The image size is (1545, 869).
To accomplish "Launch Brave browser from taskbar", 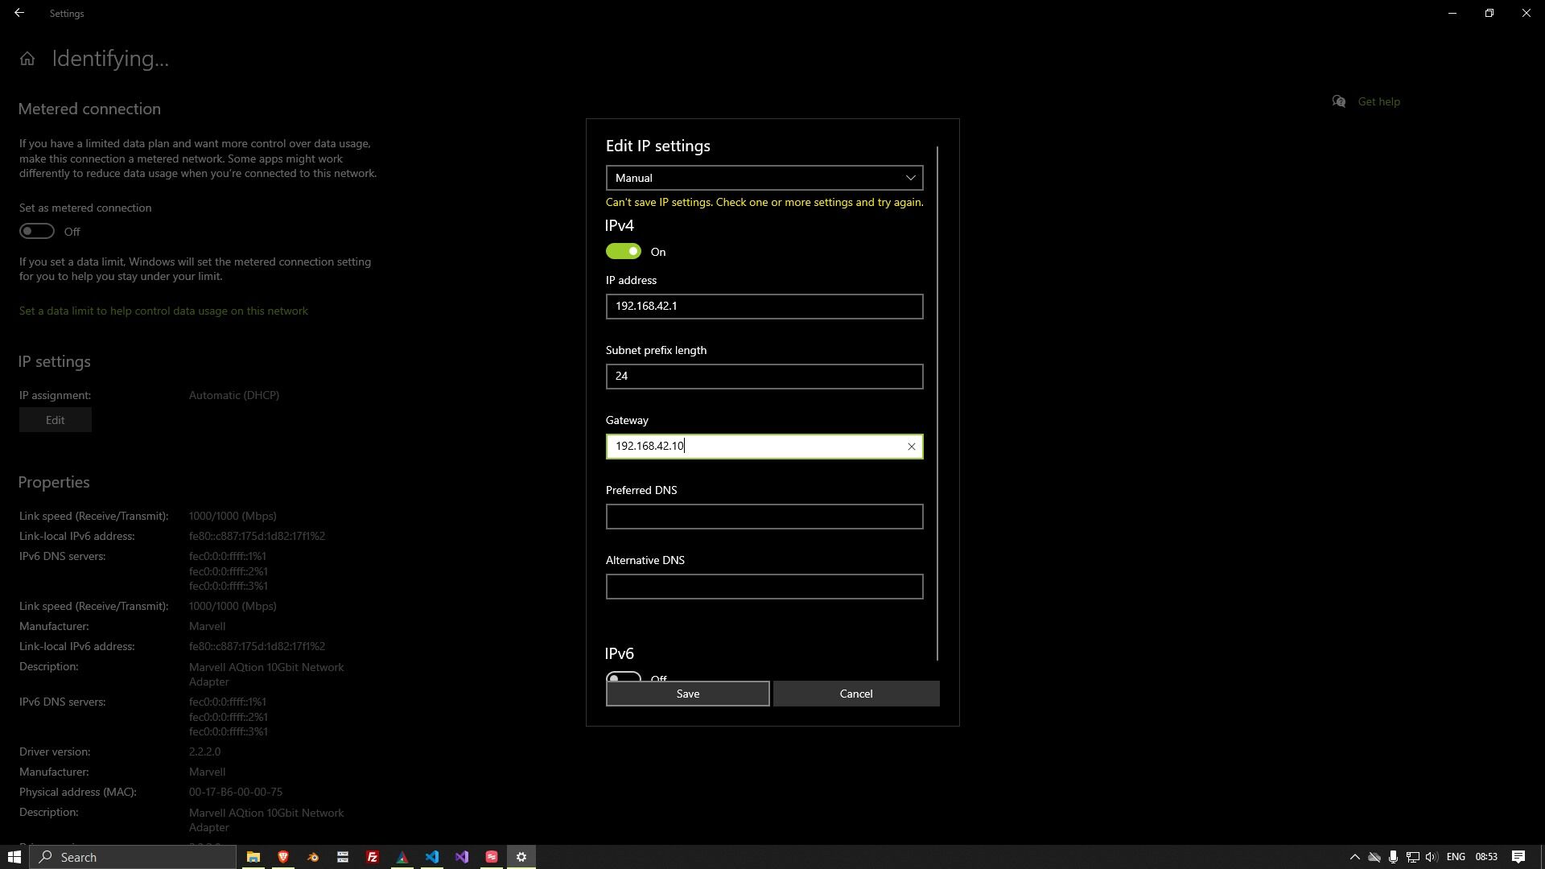I will pos(282,857).
